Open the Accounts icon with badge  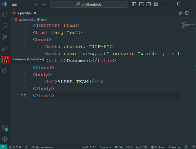[5, 128]
